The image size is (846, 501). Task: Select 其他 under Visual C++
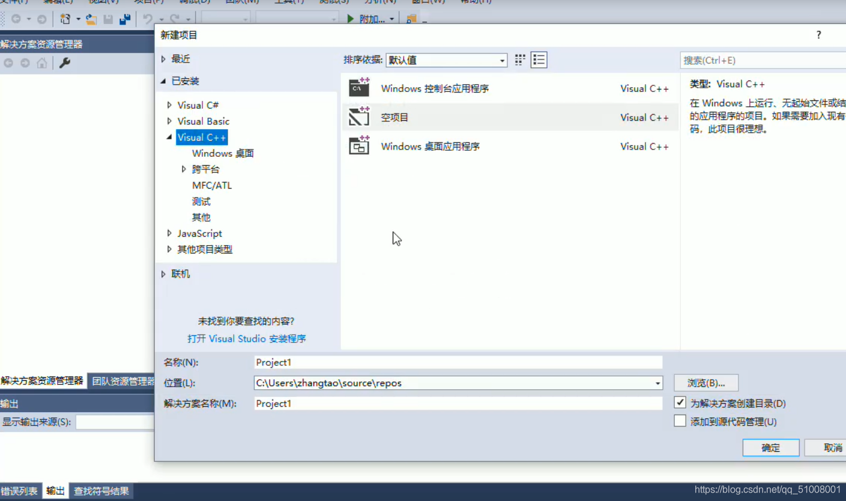201,217
